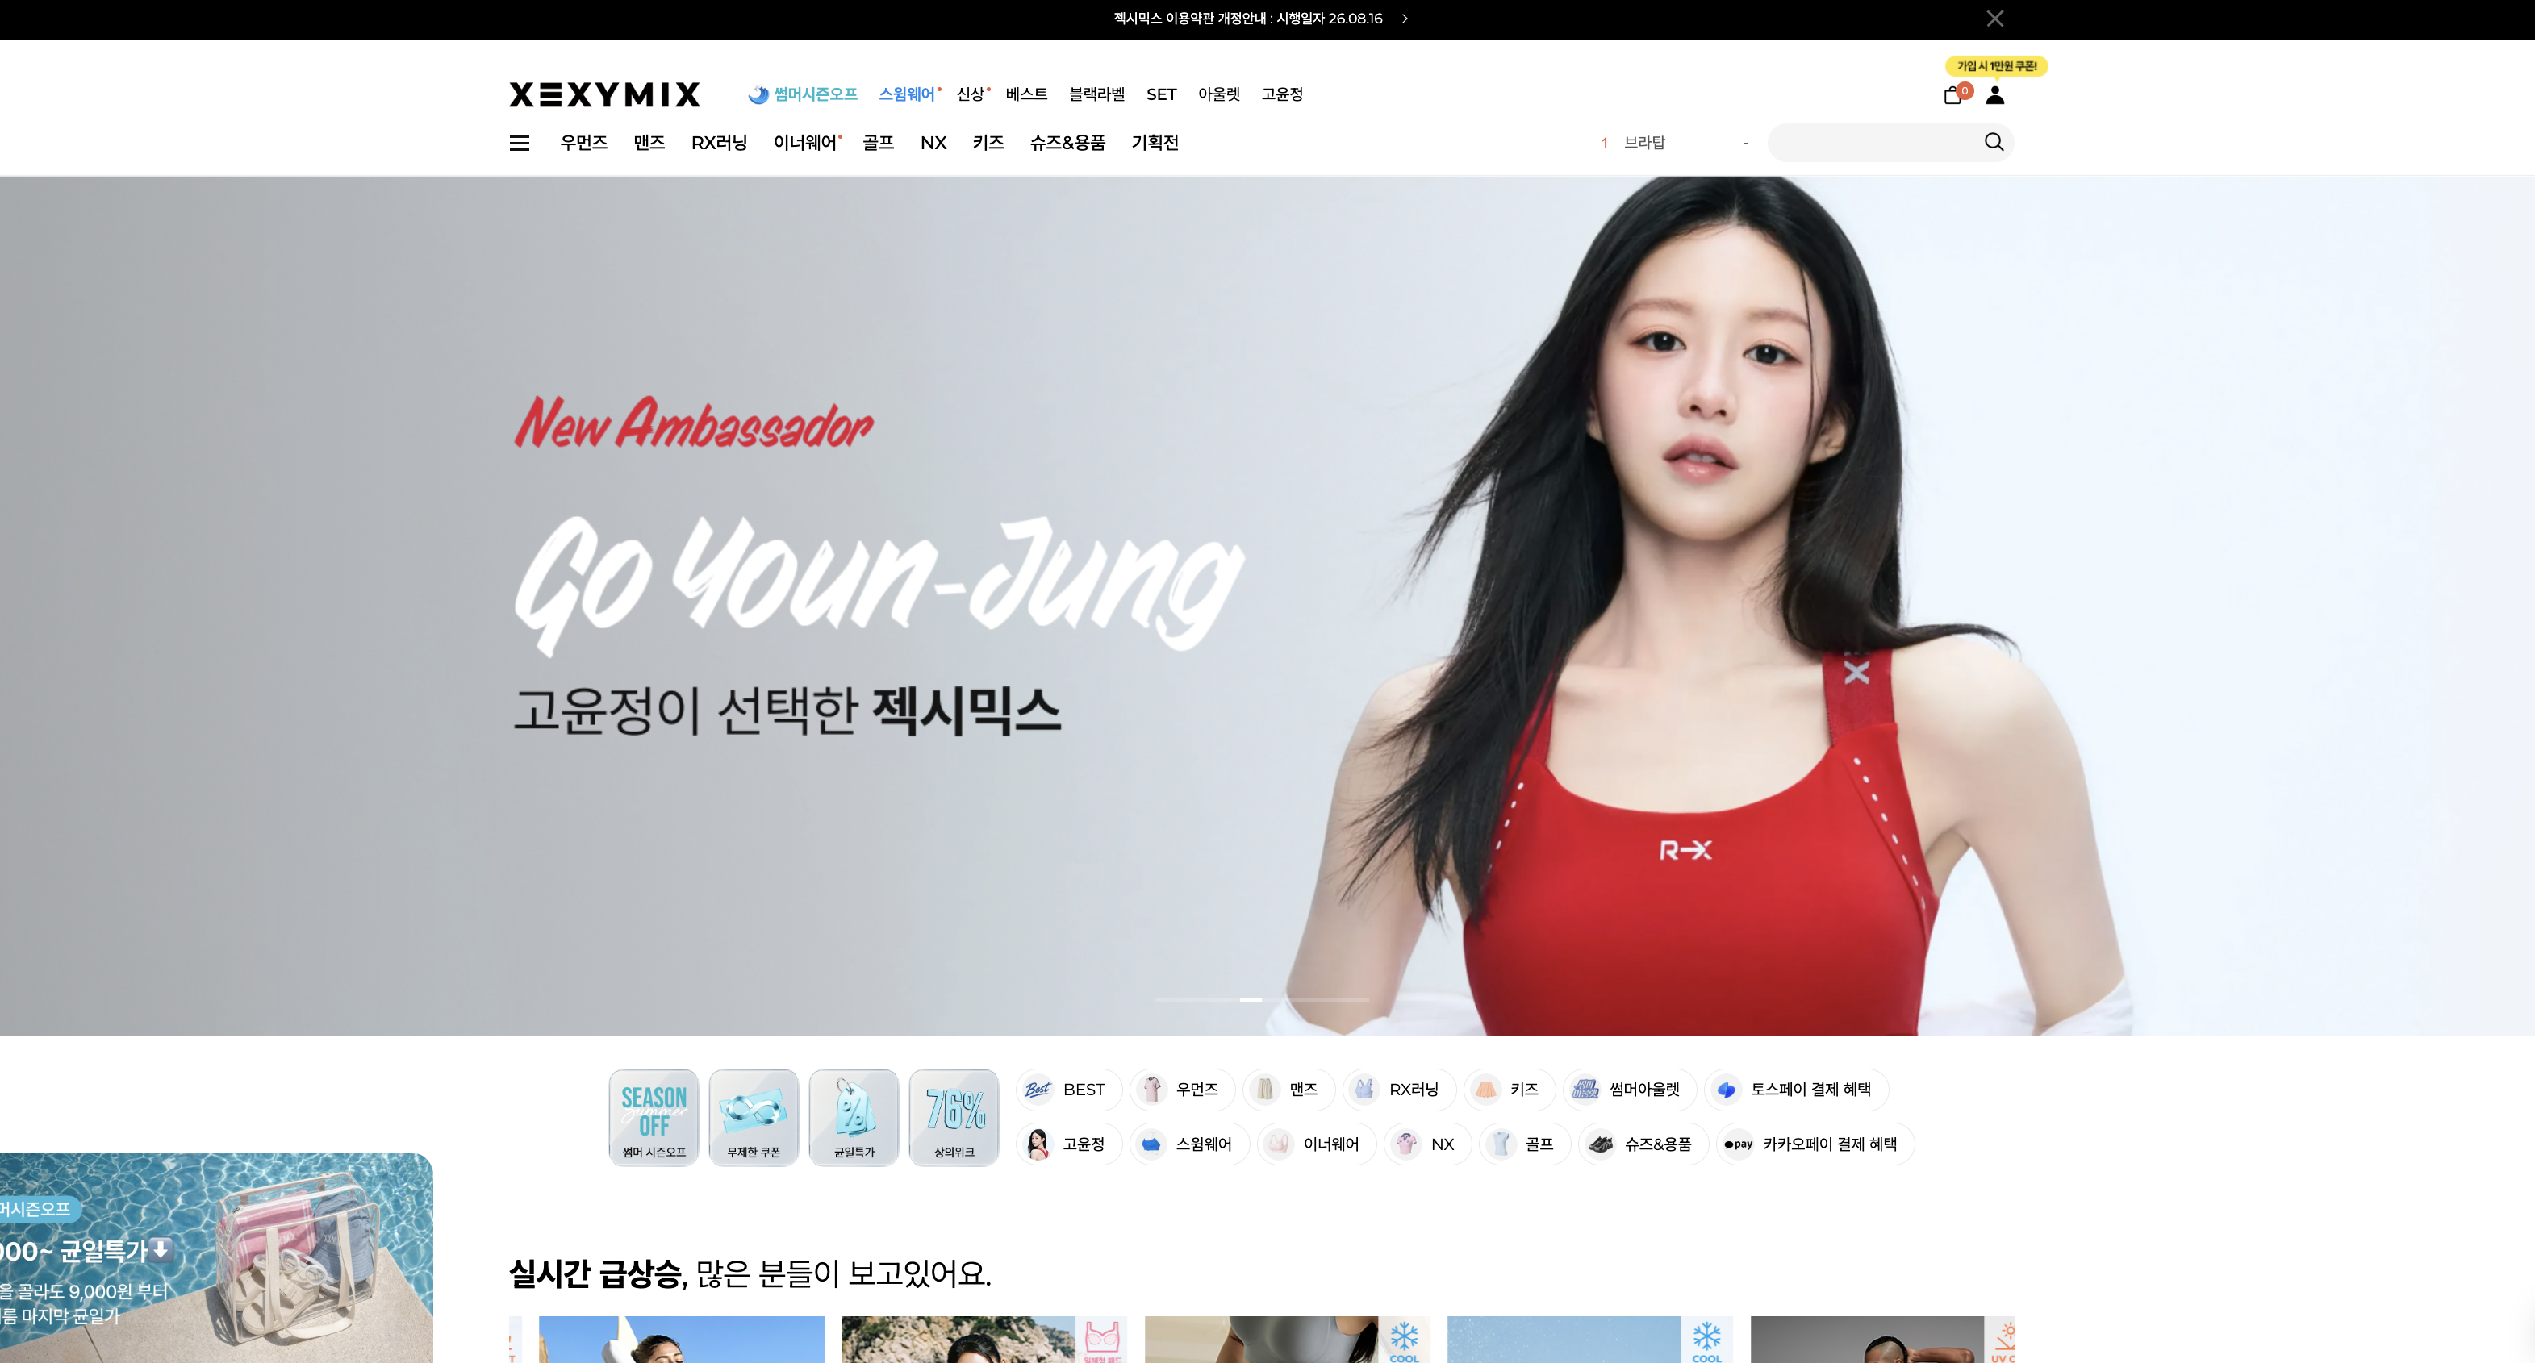Image resolution: width=2535 pixels, height=1363 pixels.
Task: Open the NX main menu
Action: (x=933, y=143)
